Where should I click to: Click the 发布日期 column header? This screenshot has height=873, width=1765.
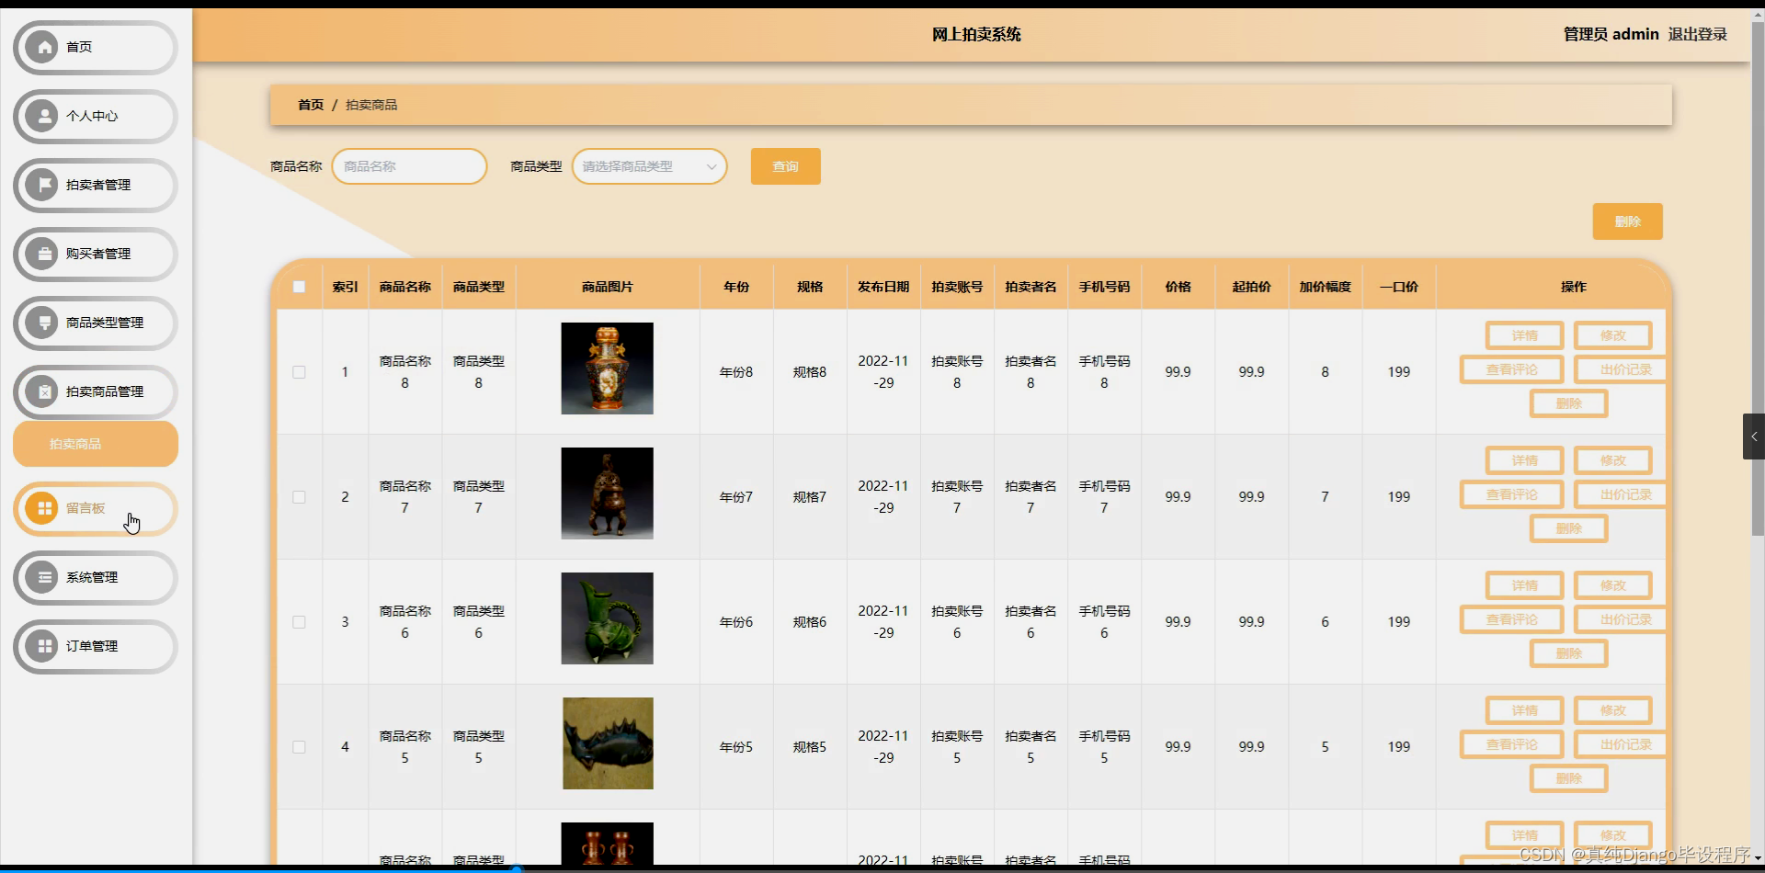pyautogui.click(x=883, y=287)
